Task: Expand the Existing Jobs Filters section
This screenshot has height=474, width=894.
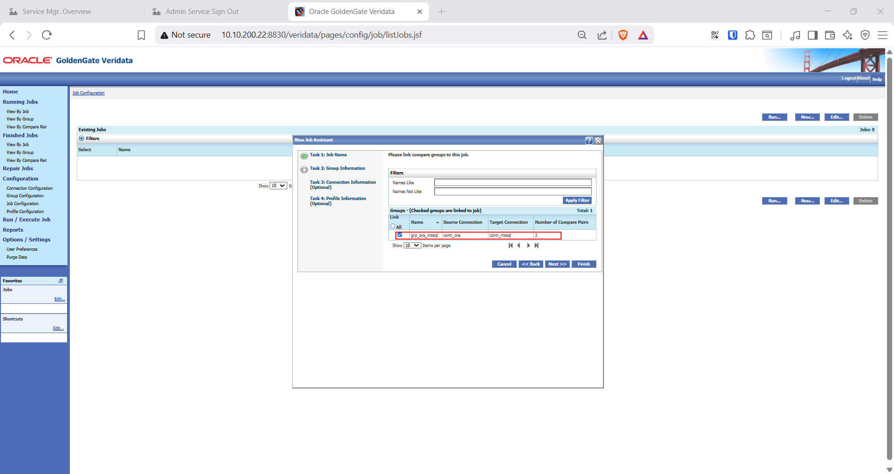Action: pyautogui.click(x=81, y=138)
